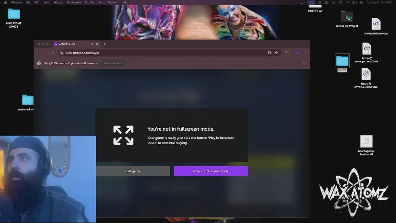The width and height of the screenshot is (396, 223).
Task: Open the Tab menu
Action: tap(101, 2)
